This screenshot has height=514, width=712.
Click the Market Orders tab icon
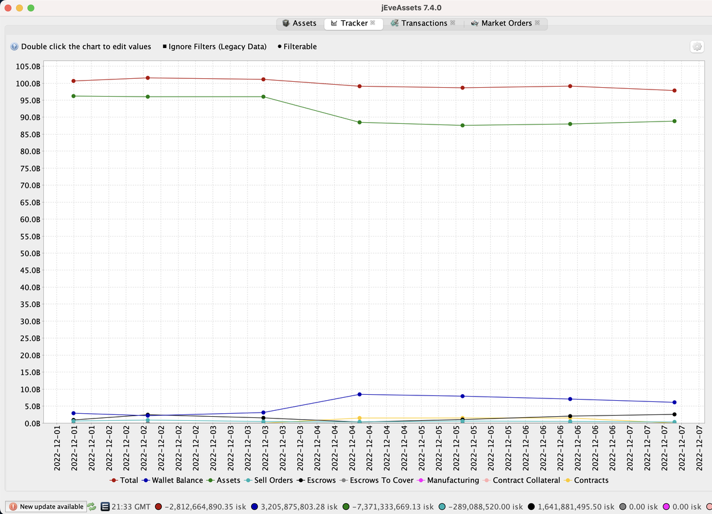tap(475, 23)
